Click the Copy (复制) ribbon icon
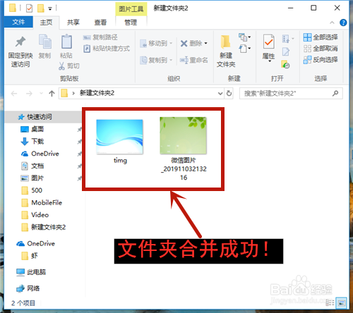353x313 pixels. pos(44,42)
